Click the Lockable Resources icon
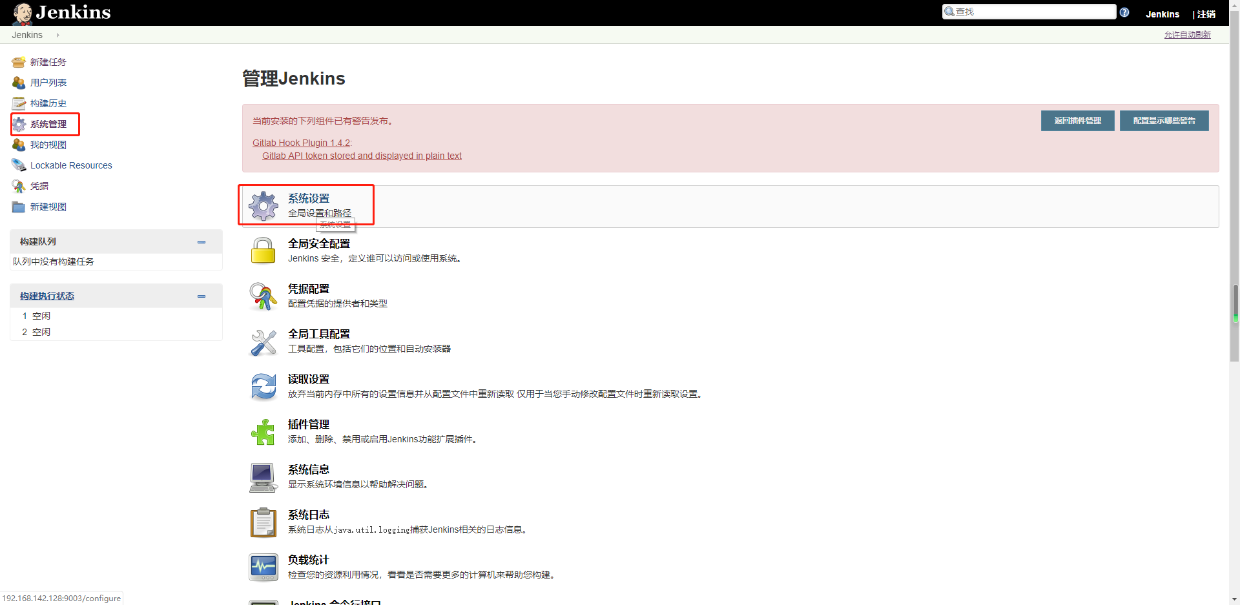 [x=19, y=165]
